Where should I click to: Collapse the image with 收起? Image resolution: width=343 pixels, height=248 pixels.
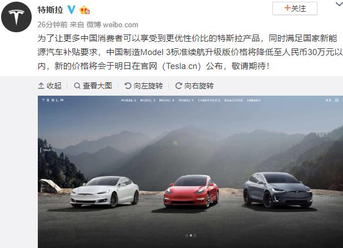point(49,86)
